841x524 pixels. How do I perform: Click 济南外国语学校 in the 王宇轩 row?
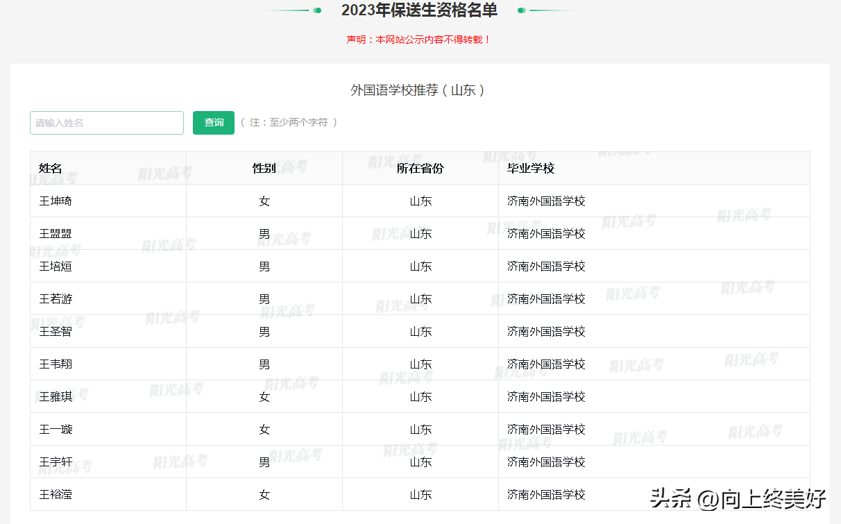pyautogui.click(x=546, y=462)
